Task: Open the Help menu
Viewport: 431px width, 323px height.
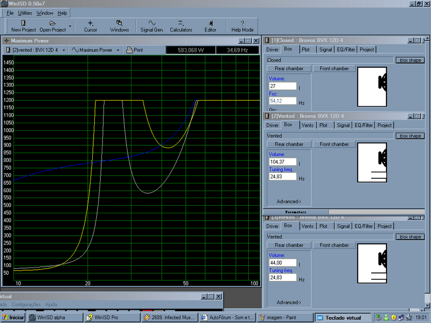Action: tap(62, 13)
